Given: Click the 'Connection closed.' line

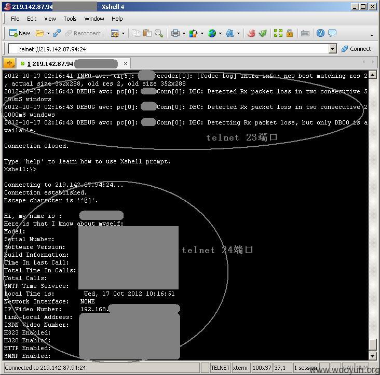Looking at the screenshot, I should tap(36, 146).
